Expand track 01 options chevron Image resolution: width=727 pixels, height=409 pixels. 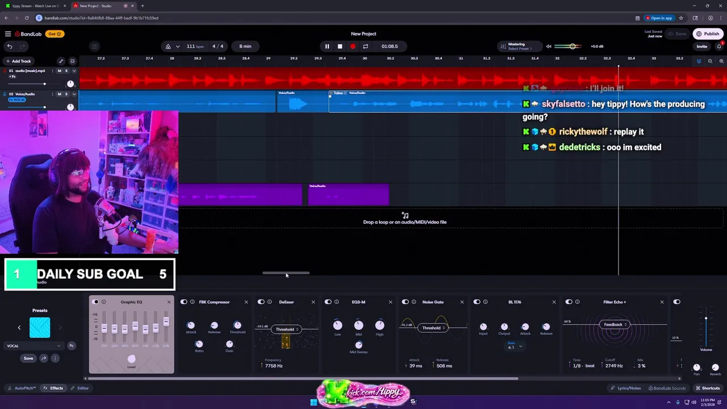pos(74,71)
